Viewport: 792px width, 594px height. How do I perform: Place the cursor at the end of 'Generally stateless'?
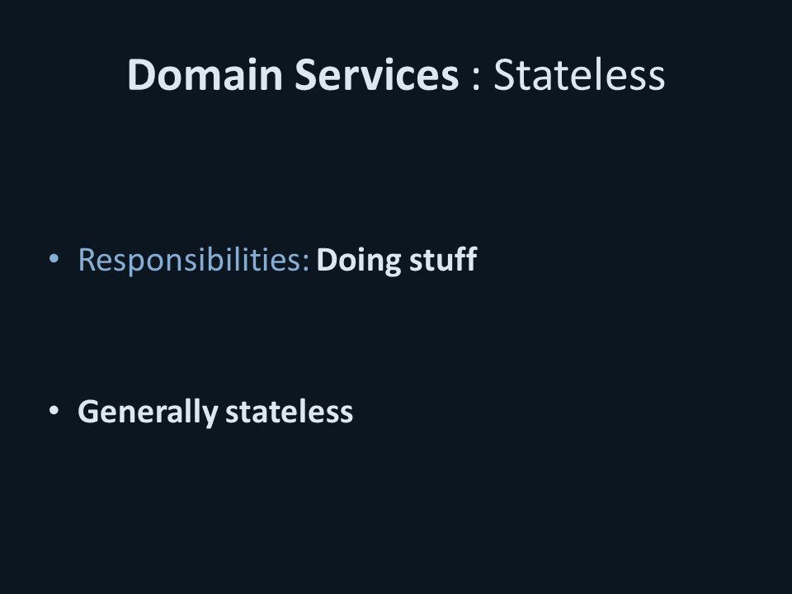point(354,411)
